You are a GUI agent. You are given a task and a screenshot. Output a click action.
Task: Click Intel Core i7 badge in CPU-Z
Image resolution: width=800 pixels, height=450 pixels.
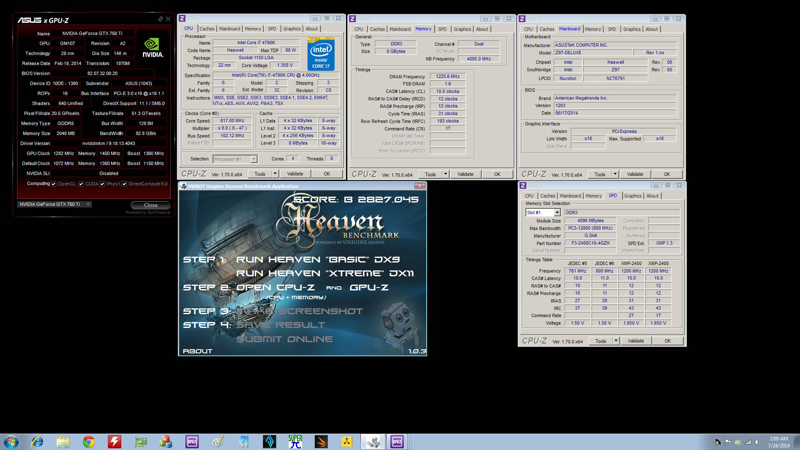point(321,54)
